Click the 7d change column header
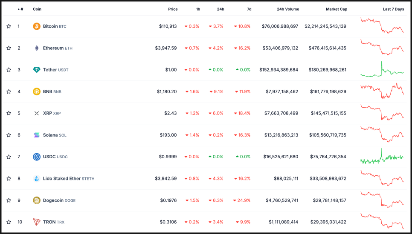Screen dimensions: 412x234 (x=249, y=9)
